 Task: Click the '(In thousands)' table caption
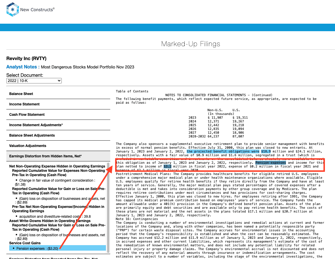(x=221, y=114)
